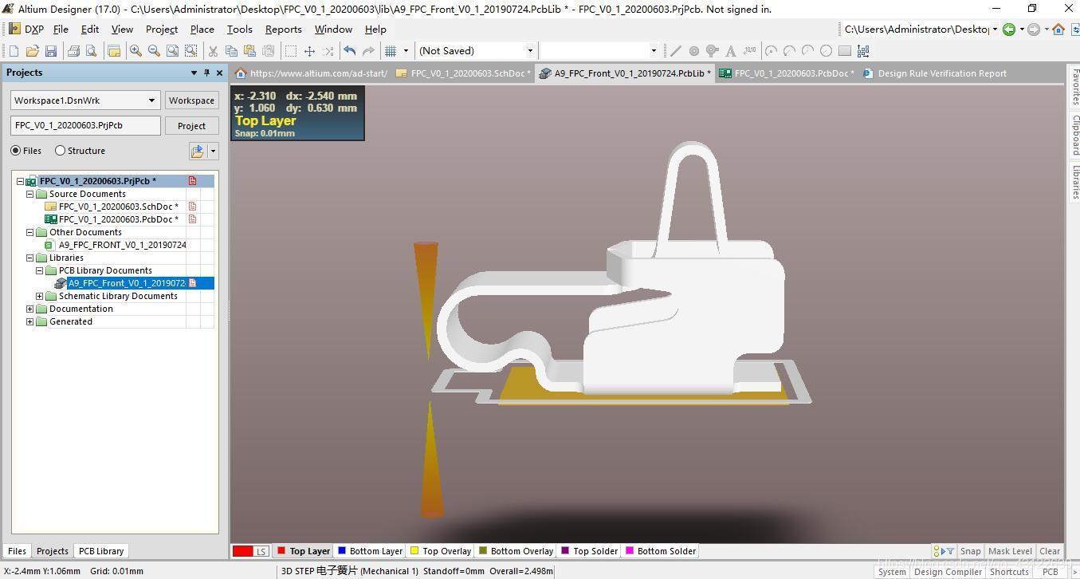This screenshot has height=579, width=1080.
Task: Open the Favorites side panel
Action: coord(1074,87)
